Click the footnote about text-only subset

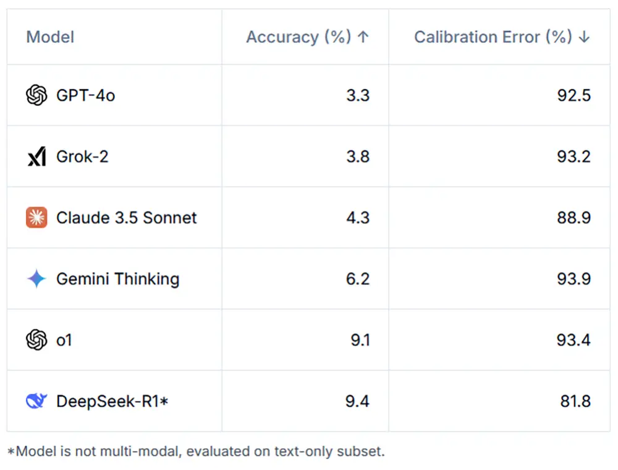(196, 451)
